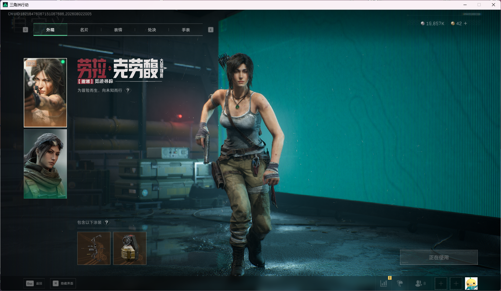Viewport: 501px width, 291px height.
Task: Open the flags icon in bottom bar
Action: point(400,284)
